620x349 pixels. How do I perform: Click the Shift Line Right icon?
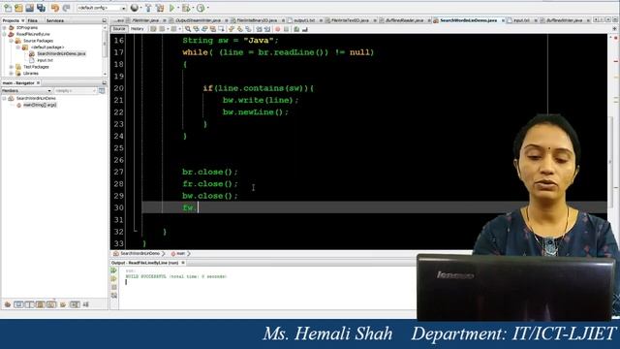[267, 29]
